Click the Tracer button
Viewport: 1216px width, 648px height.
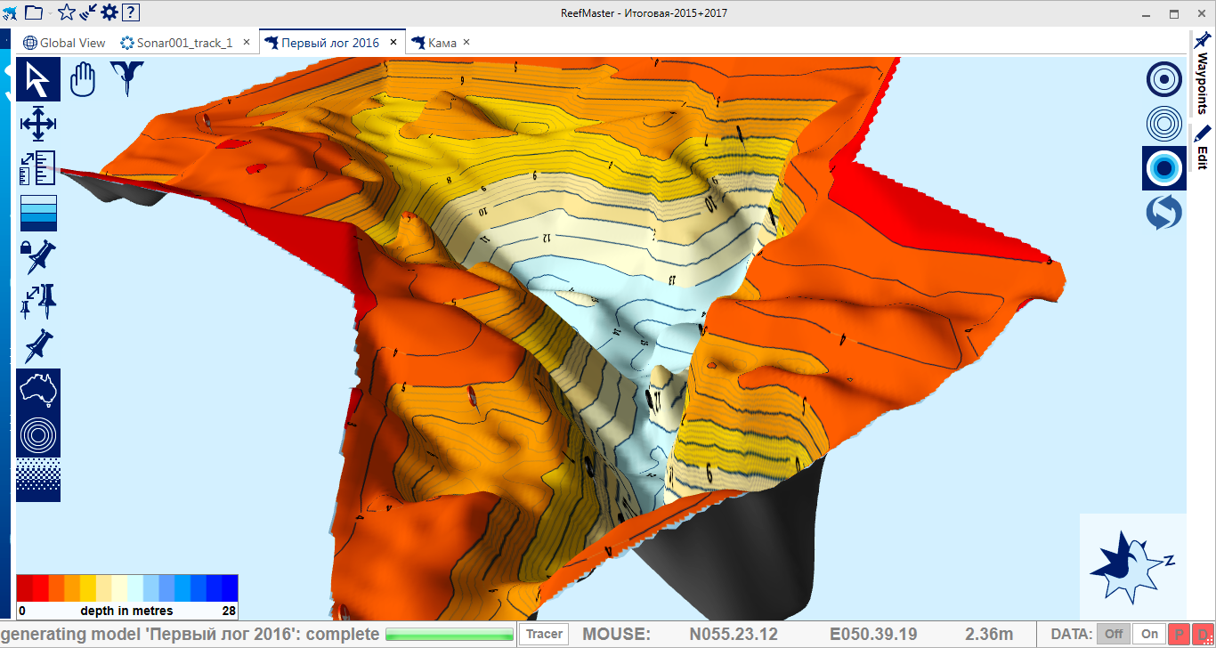click(x=544, y=634)
